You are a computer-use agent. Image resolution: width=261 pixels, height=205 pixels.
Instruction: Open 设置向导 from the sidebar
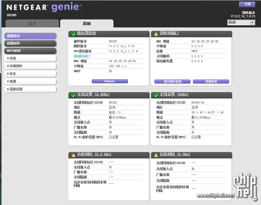(x=30, y=43)
